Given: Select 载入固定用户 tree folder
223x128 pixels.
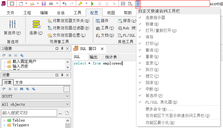Looking at the screenshot, I should (24, 61).
